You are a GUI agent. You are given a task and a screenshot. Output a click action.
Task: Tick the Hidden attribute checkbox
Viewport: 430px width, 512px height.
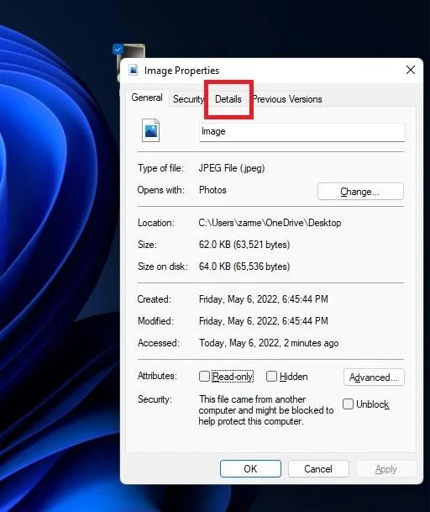pos(271,376)
